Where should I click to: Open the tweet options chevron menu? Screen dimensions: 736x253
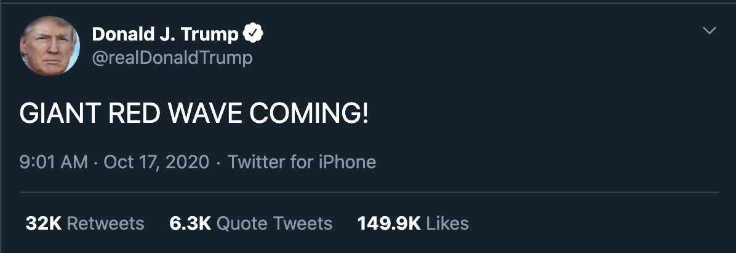point(710,31)
